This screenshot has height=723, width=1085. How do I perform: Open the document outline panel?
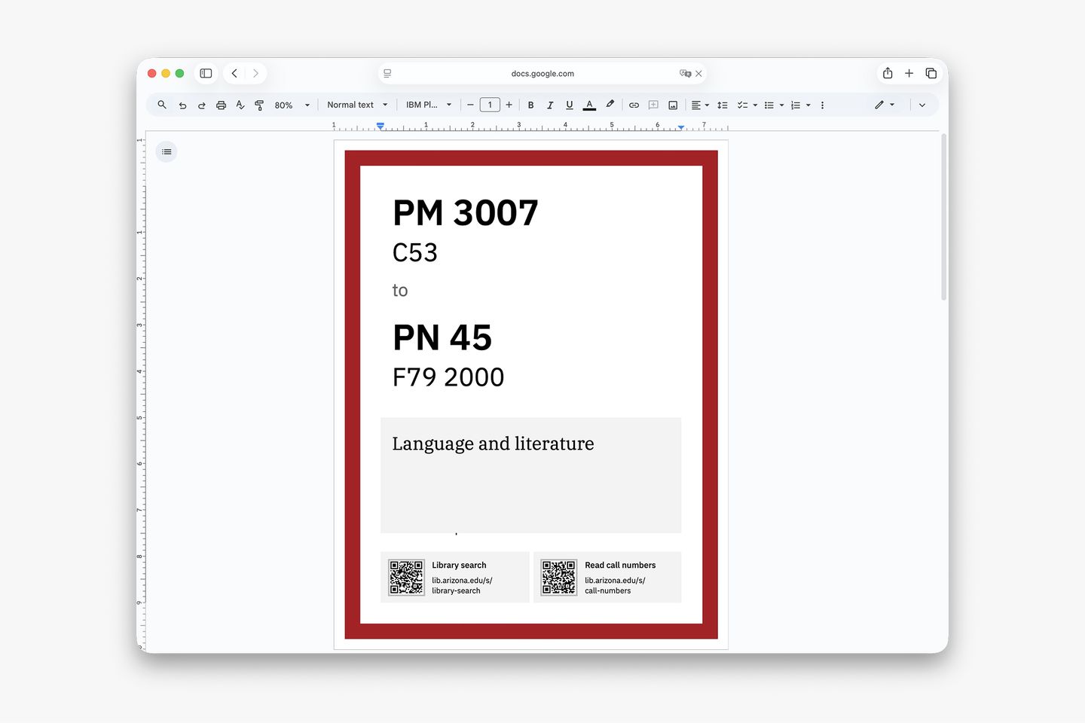point(167,152)
